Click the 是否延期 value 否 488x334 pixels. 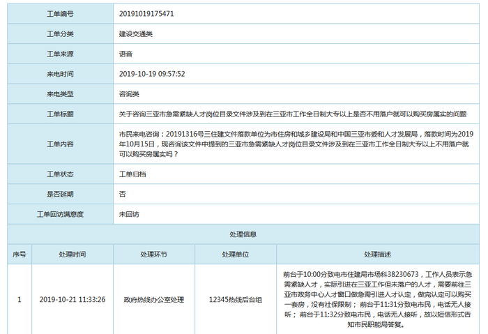pos(122,194)
